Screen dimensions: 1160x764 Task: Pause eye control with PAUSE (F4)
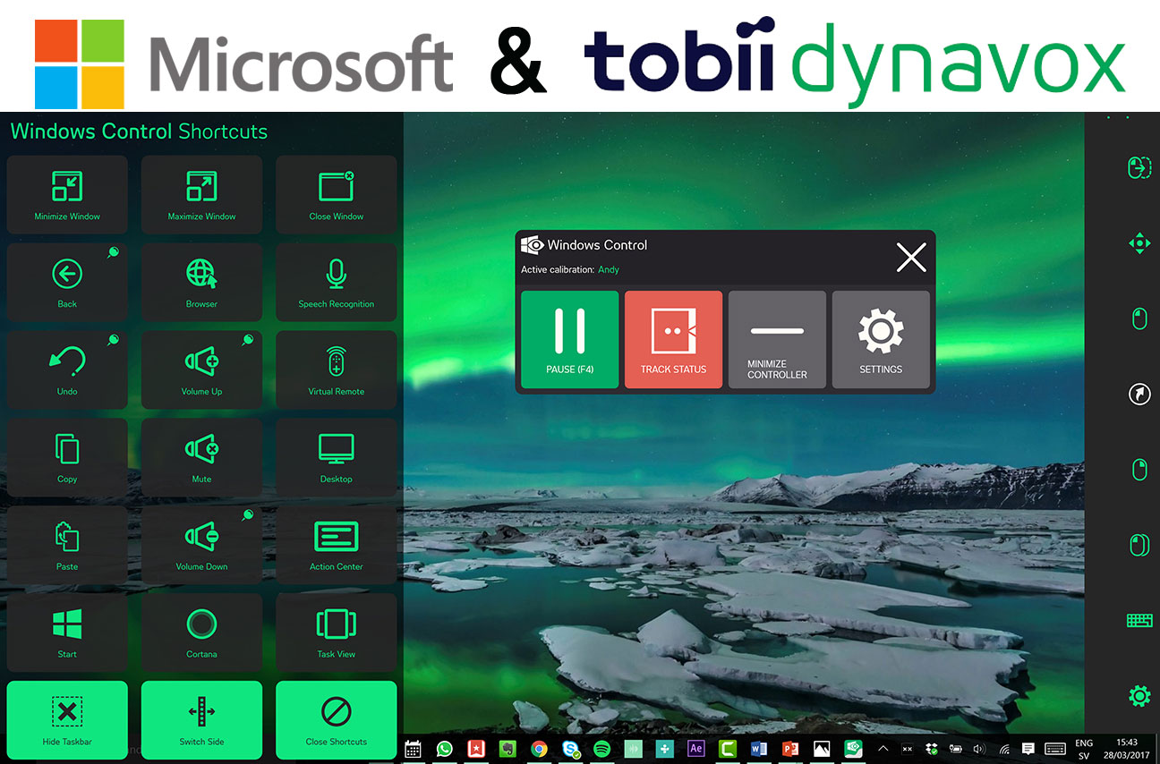pos(570,340)
